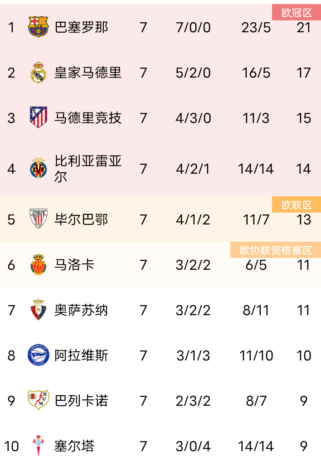Select the 塞尔塔 team name
This screenshot has width=321, height=466.
pyautogui.click(x=74, y=446)
